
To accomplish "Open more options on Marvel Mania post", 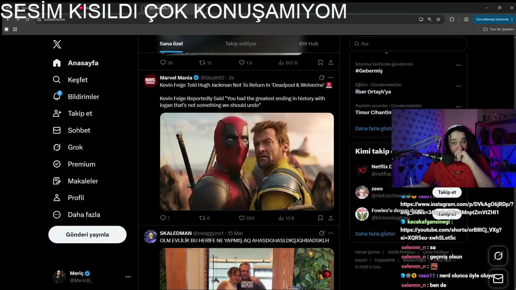I will point(331,78).
